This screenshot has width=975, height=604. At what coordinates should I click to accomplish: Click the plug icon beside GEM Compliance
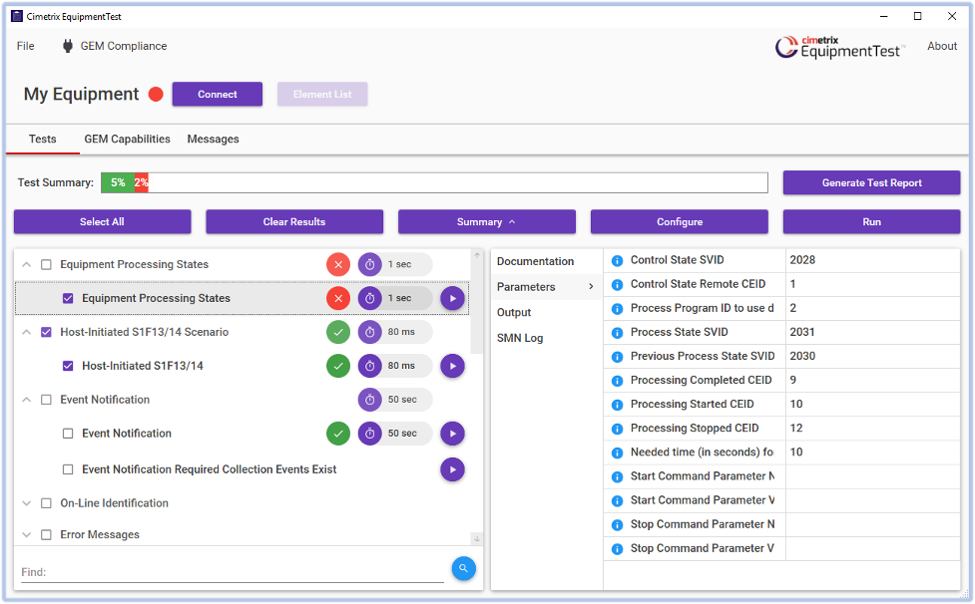pyautogui.click(x=68, y=46)
